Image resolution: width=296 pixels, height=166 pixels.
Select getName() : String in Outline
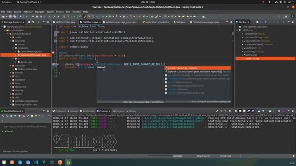(x=255, y=34)
